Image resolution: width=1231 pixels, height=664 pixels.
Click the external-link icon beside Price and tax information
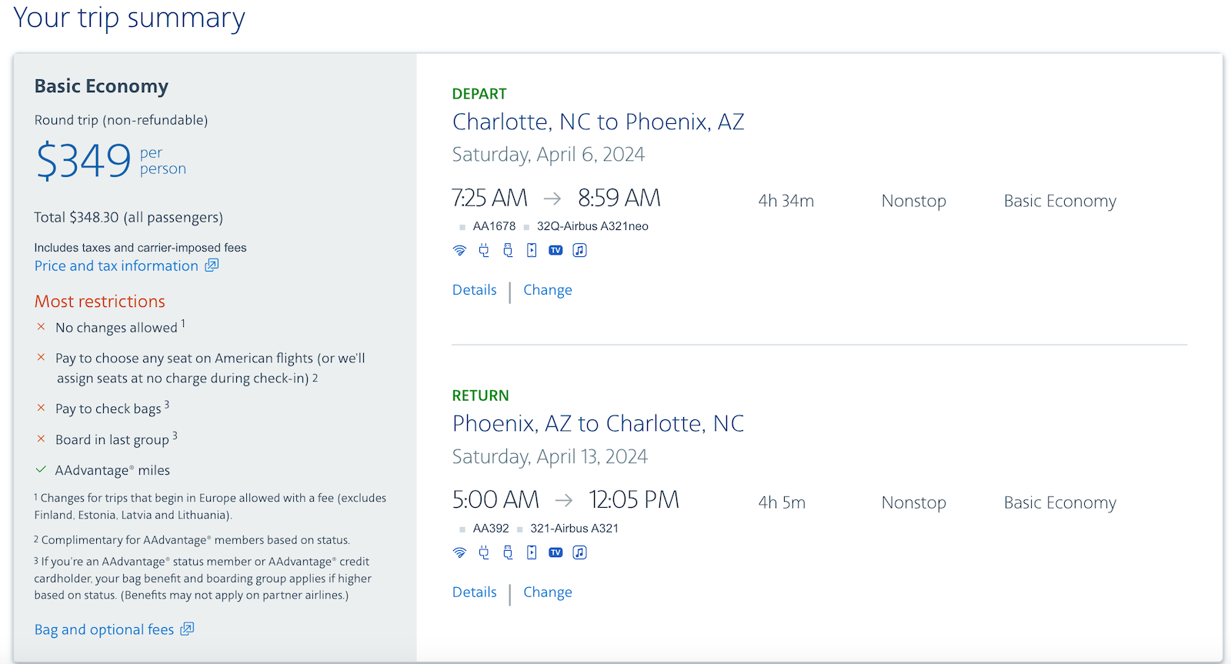[x=212, y=265]
